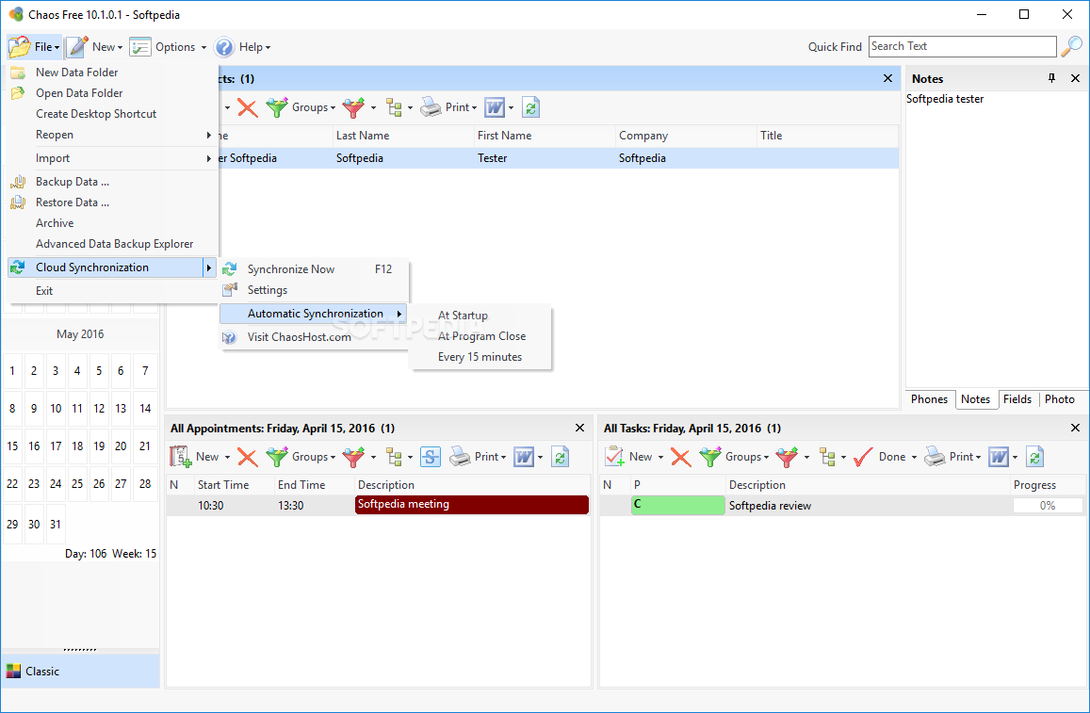This screenshot has width=1090, height=713.
Task: Select May 31 in the calendar
Action: [56, 525]
